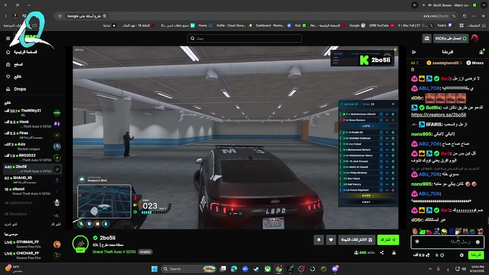Open the Twitch bookmark
The height and width of the screenshot is (275, 489).
(444, 26)
